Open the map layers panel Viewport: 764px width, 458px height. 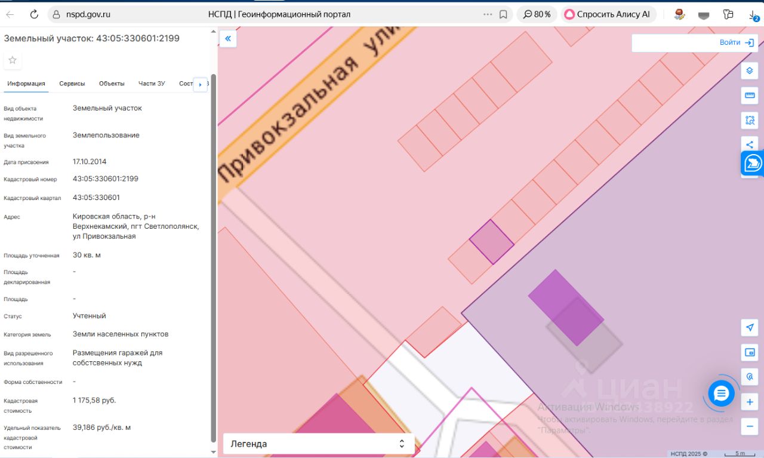point(750,70)
